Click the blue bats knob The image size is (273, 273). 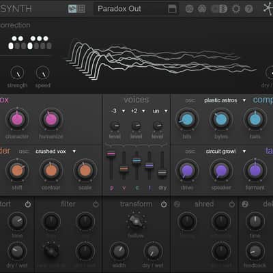pyautogui.click(x=255, y=119)
